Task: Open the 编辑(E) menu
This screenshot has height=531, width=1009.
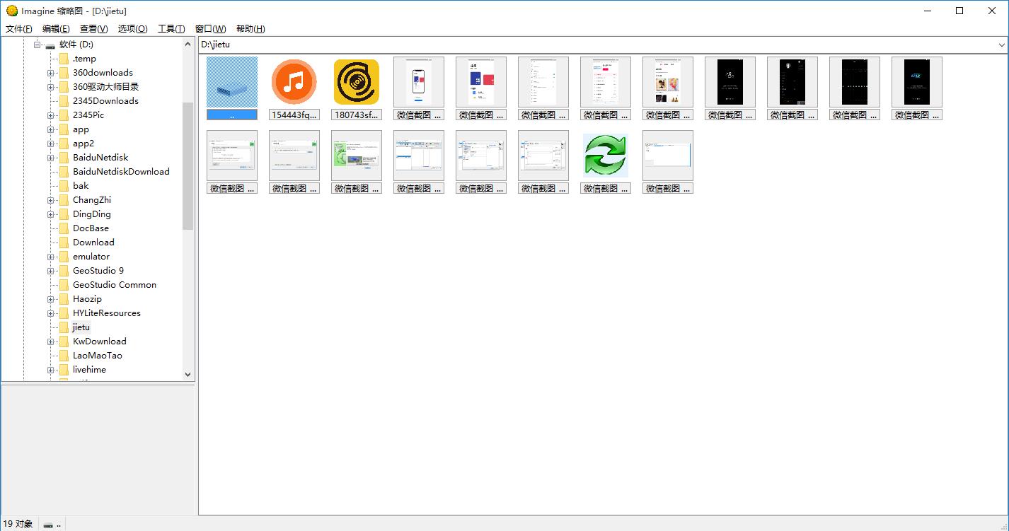Action: pos(56,29)
